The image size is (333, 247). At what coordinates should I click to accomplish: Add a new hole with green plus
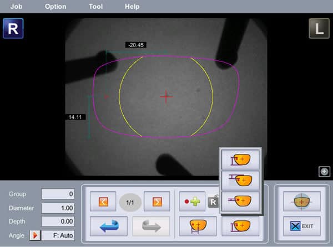[191, 202]
